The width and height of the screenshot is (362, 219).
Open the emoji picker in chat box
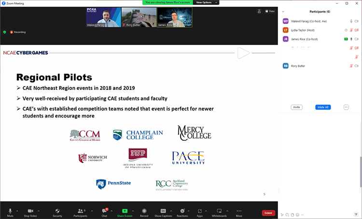[x=297, y=215]
